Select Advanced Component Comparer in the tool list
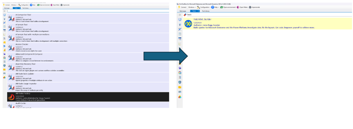The height and width of the screenshot is (129, 353). 88,57
